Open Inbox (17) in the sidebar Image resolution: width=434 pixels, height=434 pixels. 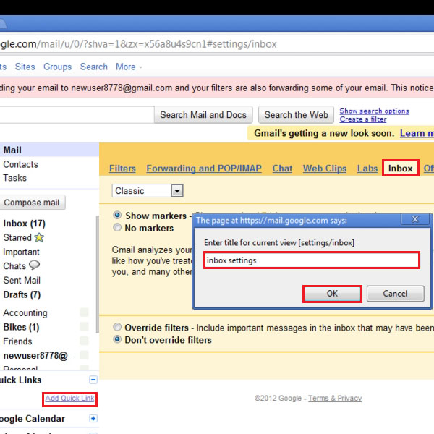[24, 224]
